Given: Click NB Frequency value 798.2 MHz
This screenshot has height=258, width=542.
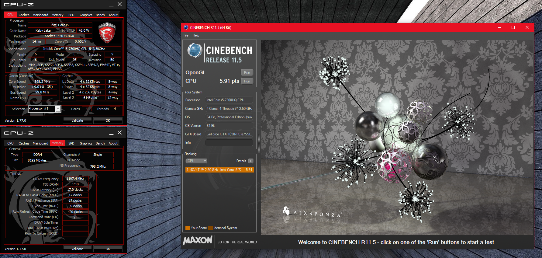Looking at the screenshot, I should click(x=98, y=166).
